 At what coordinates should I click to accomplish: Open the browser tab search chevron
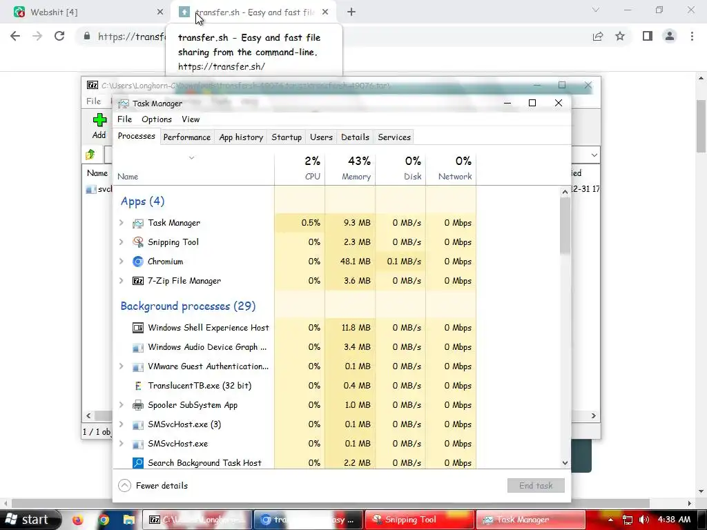tap(596, 10)
